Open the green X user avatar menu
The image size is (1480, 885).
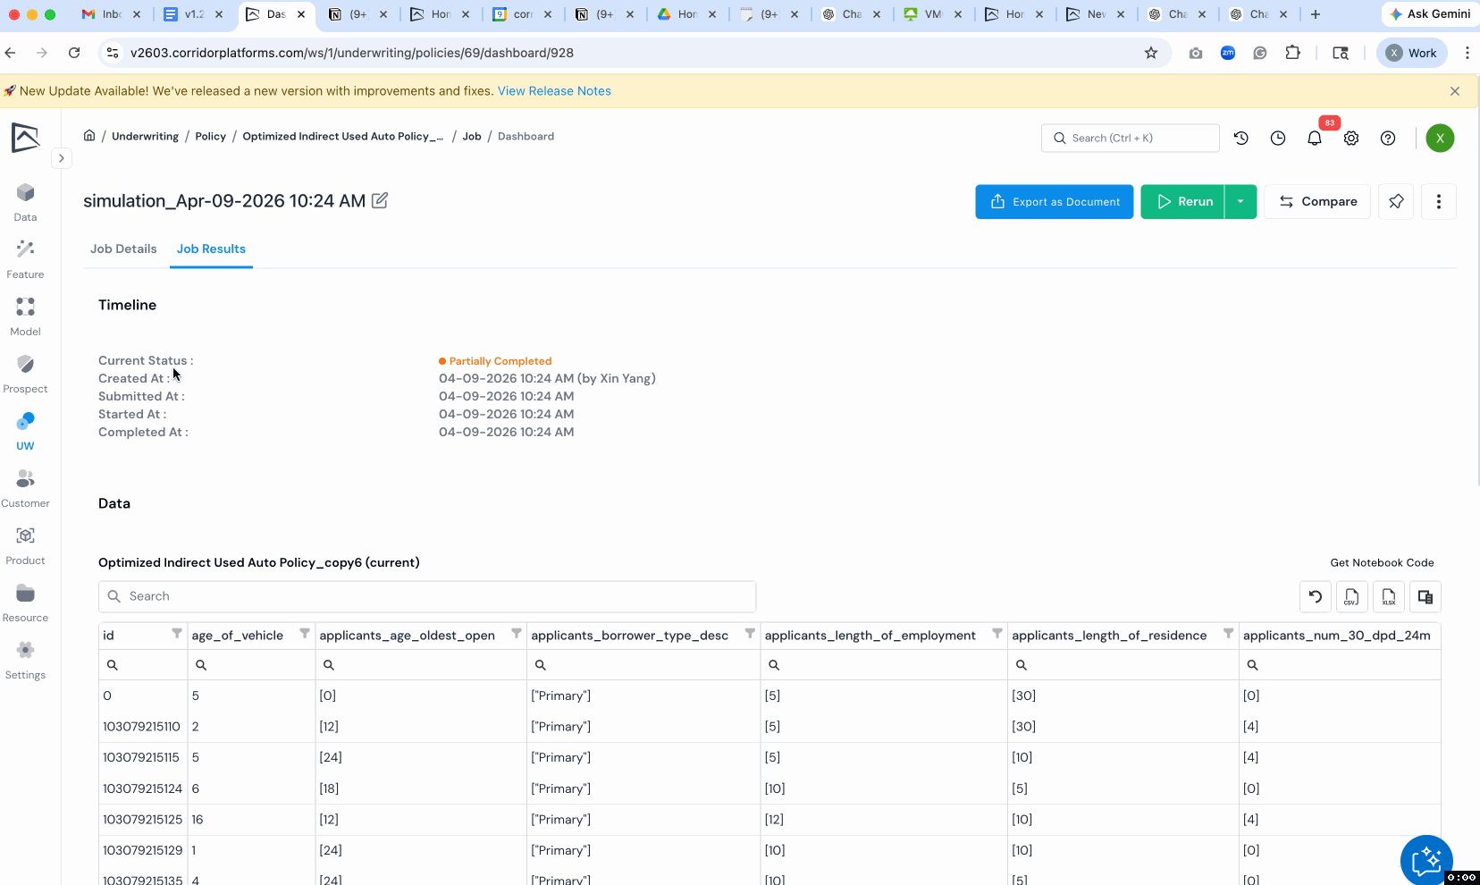pos(1440,138)
